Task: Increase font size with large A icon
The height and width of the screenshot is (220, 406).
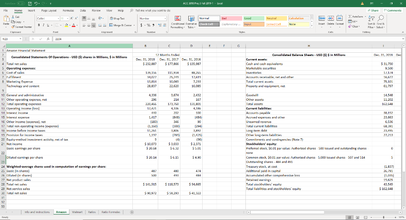Action: [x=72, y=18]
